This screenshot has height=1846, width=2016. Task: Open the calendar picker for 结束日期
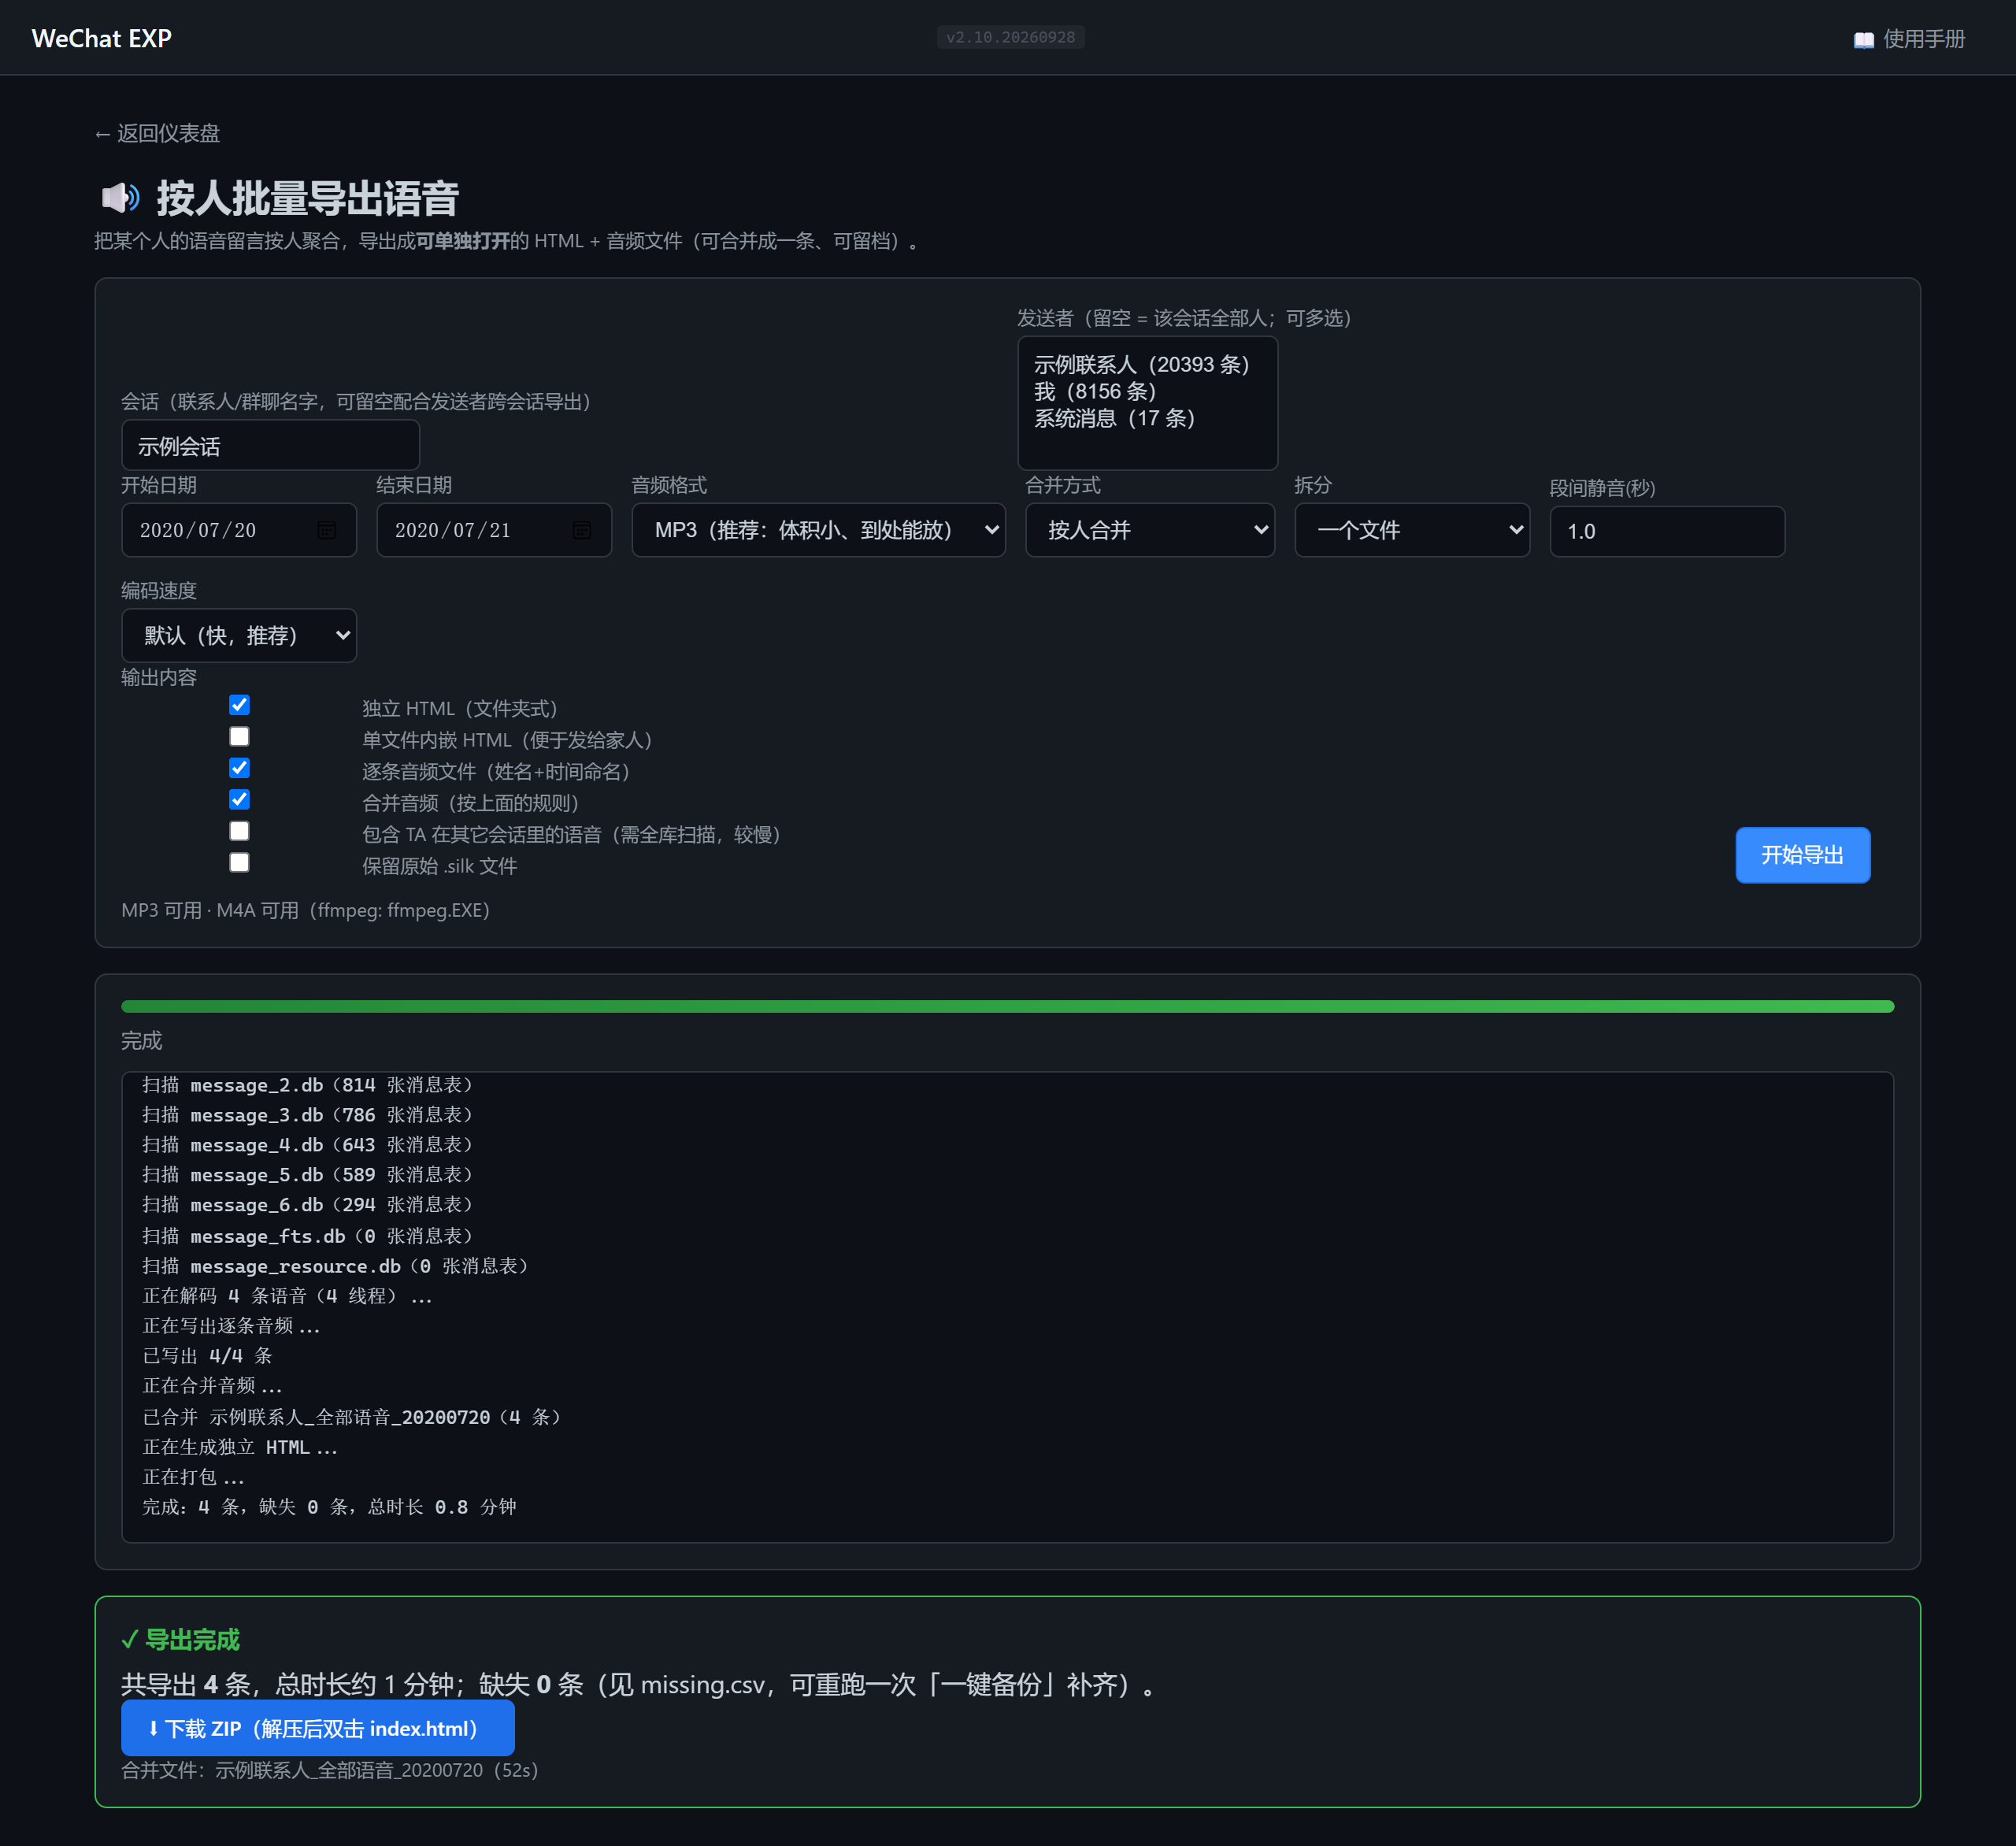coord(581,530)
